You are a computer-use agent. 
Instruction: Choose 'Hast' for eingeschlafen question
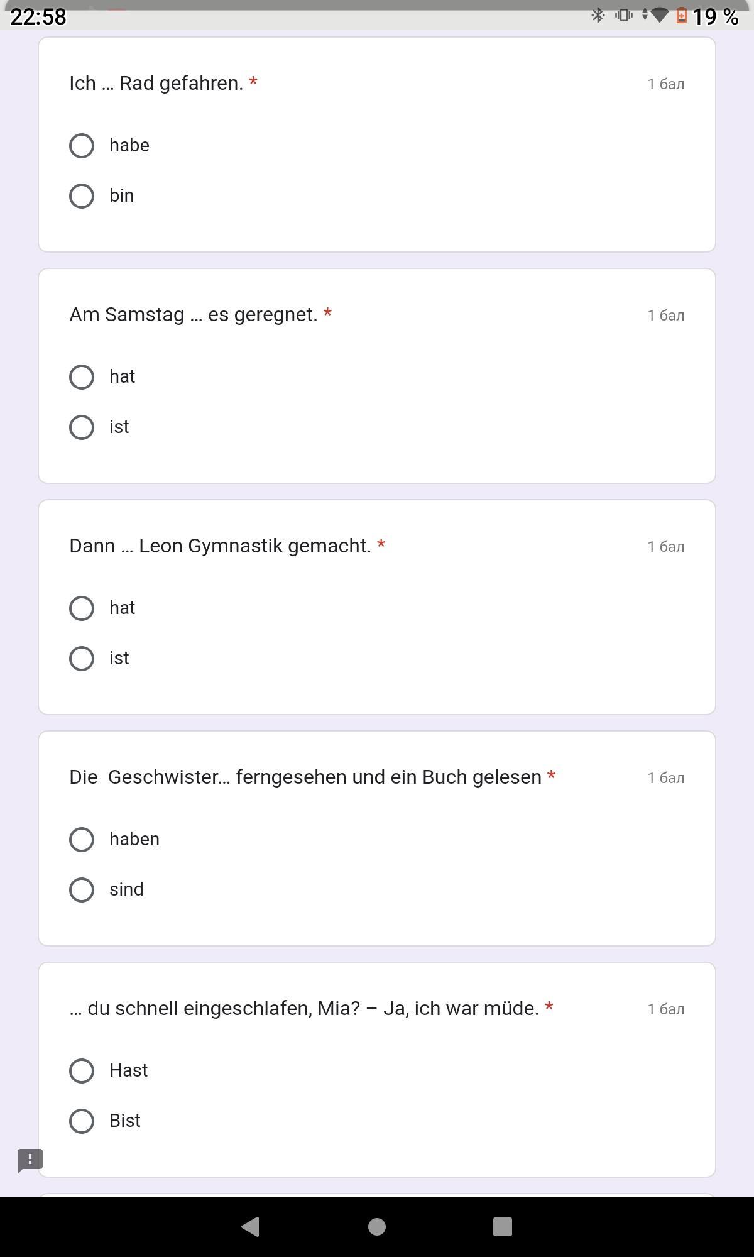(x=82, y=1071)
